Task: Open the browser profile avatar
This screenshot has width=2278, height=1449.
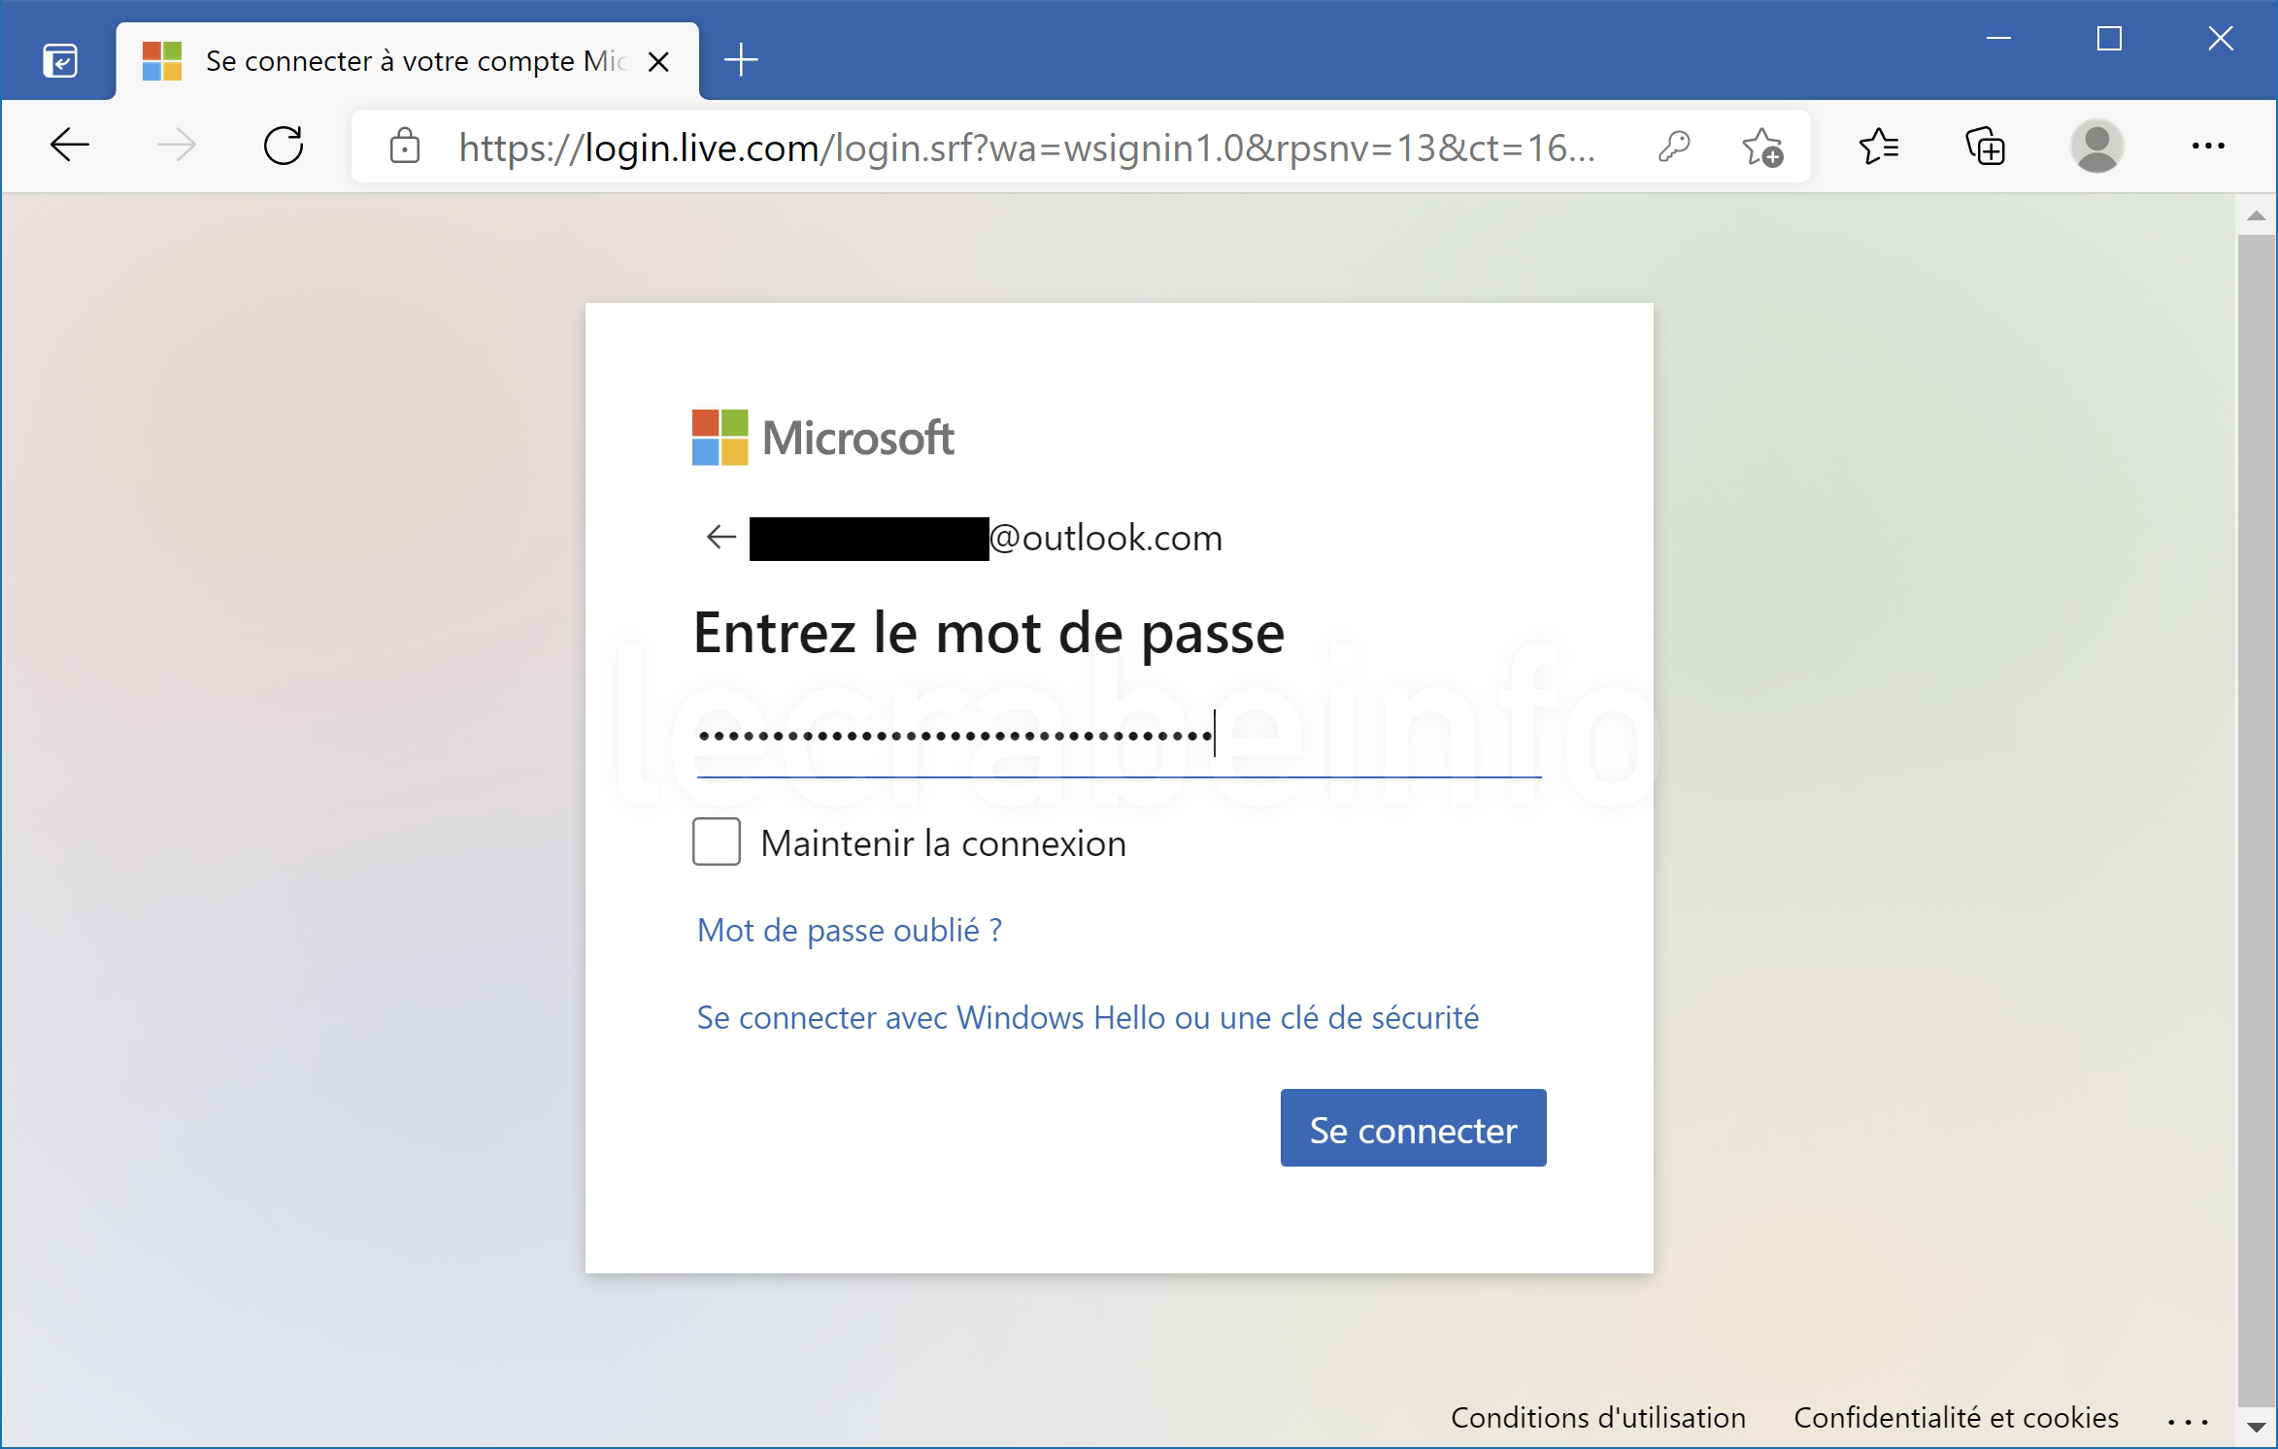Action: (x=2096, y=147)
